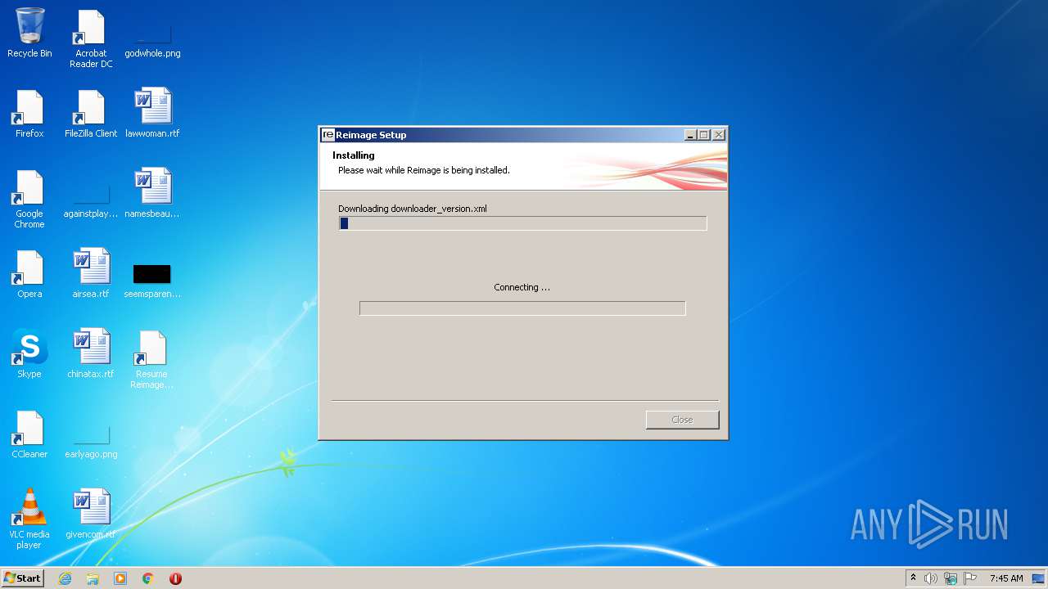Image resolution: width=1048 pixels, height=589 pixels.
Task: Click the download progress bar for downloader_version.xml
Action: (522, 223)
